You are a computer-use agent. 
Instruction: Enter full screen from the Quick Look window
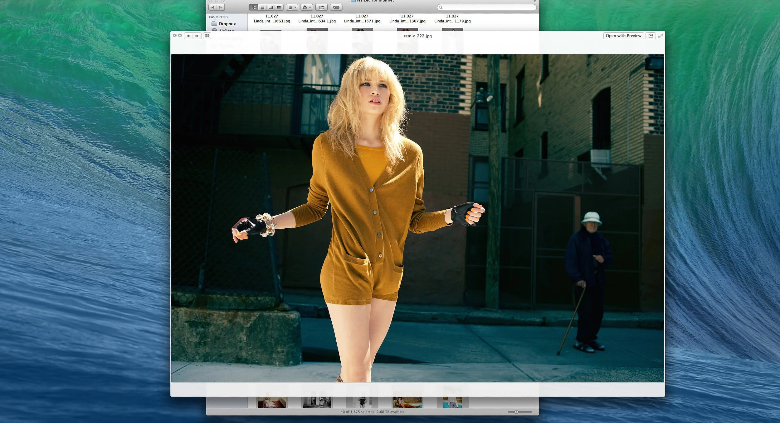coord(661,36)
